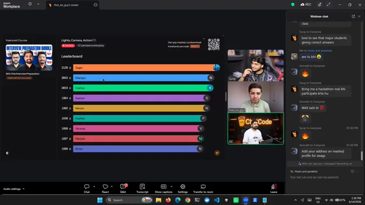The width and height of the screenshot is (365, 205).
Task: Click the REC recording indicator
Action: (x=306, y=4)
